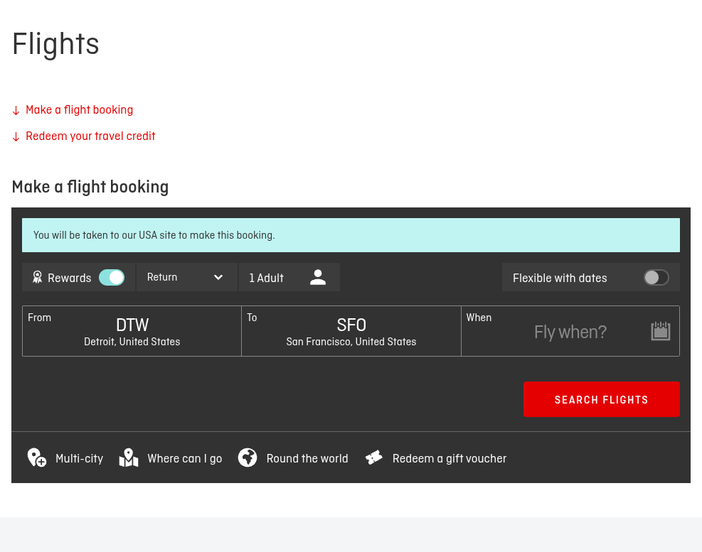
Task: Click the arrow beside Make a flight booking
Action: click(x=16, y=111)
